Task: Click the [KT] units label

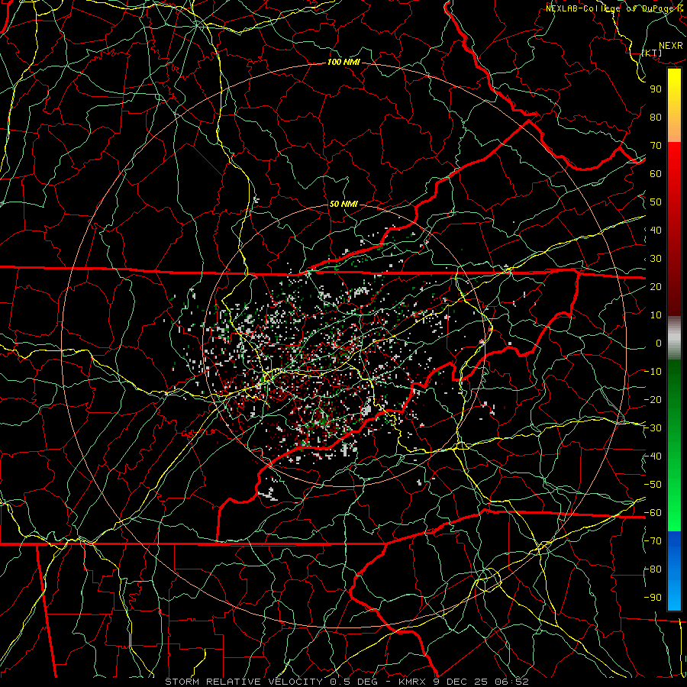Action: [x=652, y=53]
